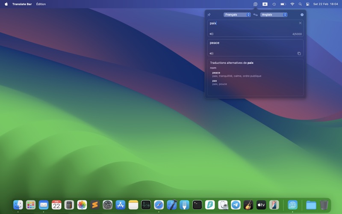Click the 'nom' part-of-speech label

click(213, 68)
